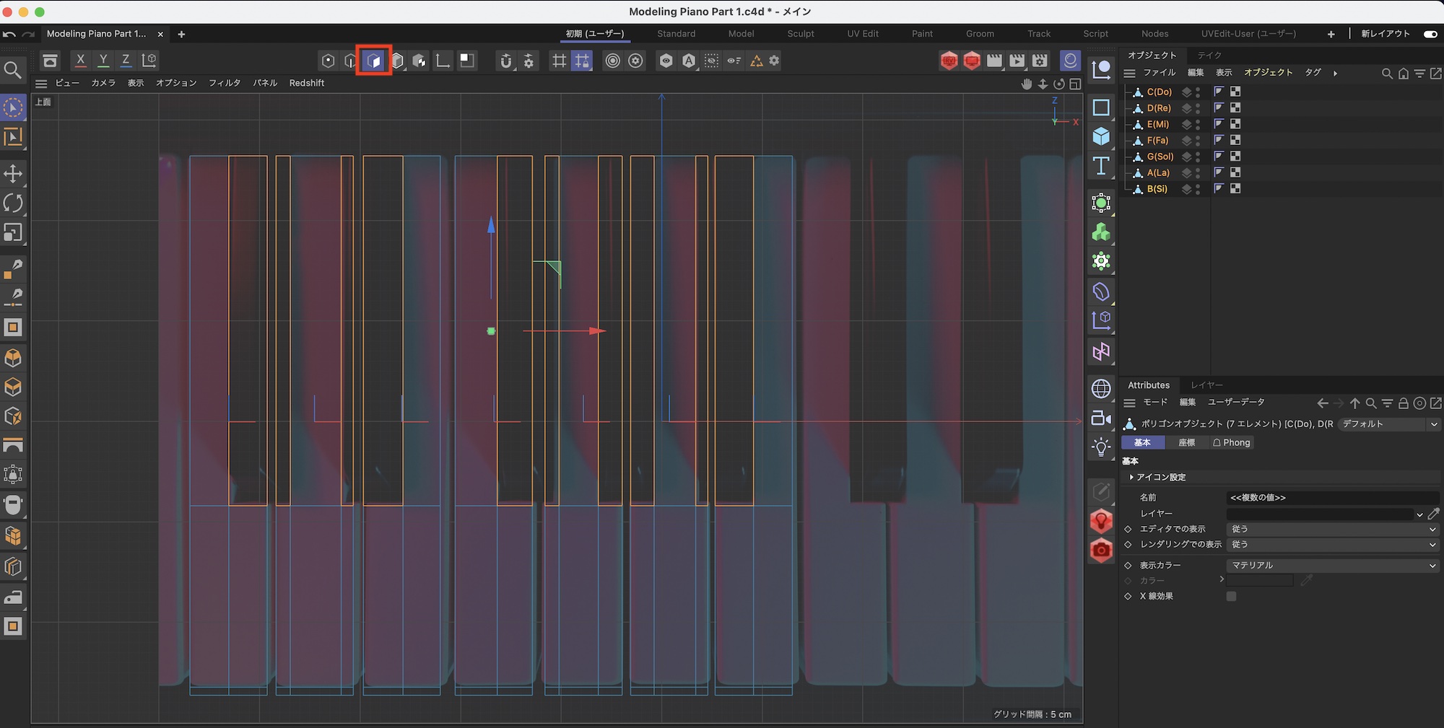The width and height of the screenshot is (1444, 728).
Task: Switch to the 座標 attribute tab
Action: coord(1186,443)
